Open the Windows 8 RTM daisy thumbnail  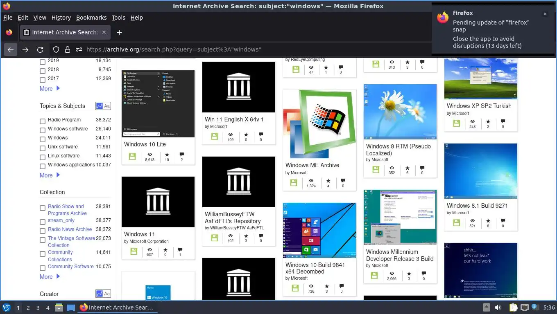click(x=400, y=112)
